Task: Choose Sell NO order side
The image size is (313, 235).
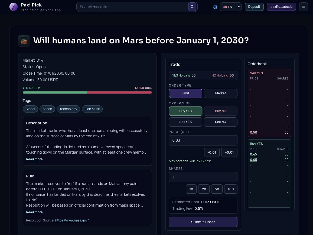Action: click(x=221, y=122)
